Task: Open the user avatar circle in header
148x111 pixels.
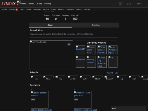Action: (120, 4)
